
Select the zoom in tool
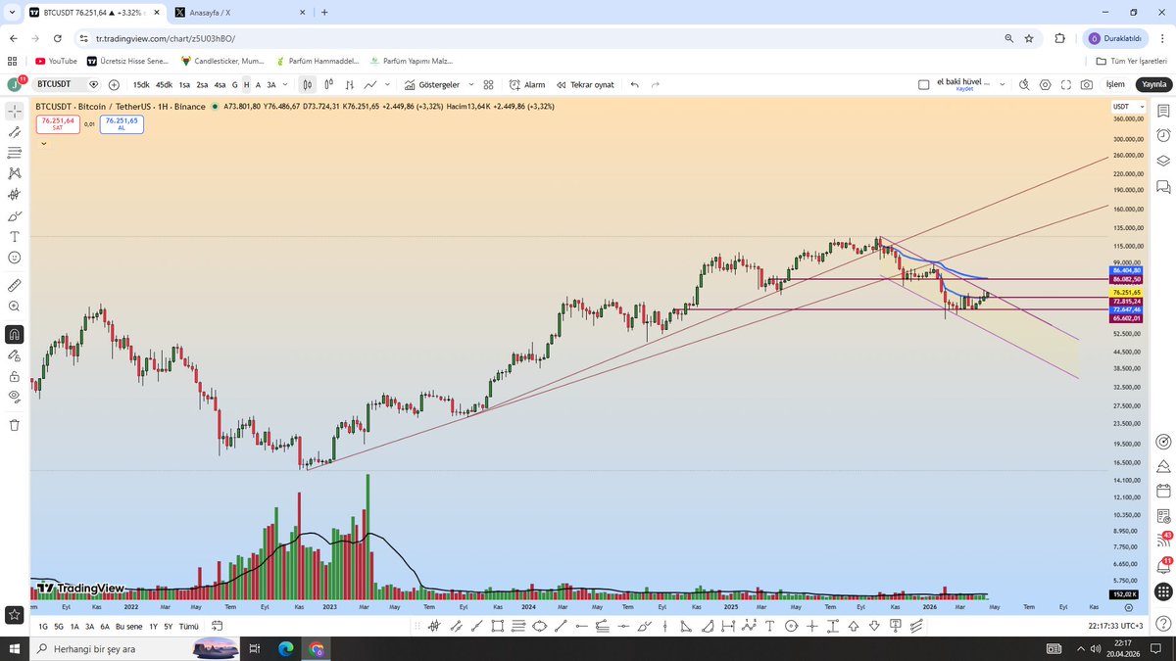pos(15,307)
